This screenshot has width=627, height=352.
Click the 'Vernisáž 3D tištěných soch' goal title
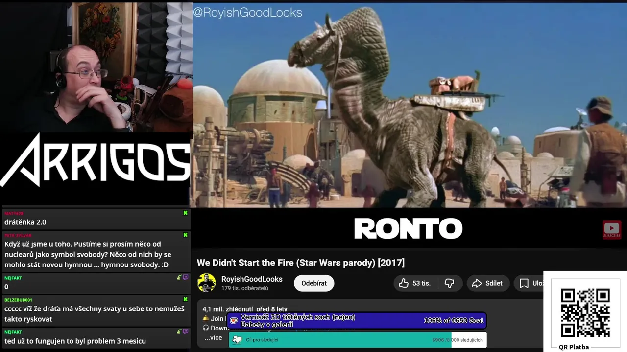pyautogui.click(x=297, y=321)
